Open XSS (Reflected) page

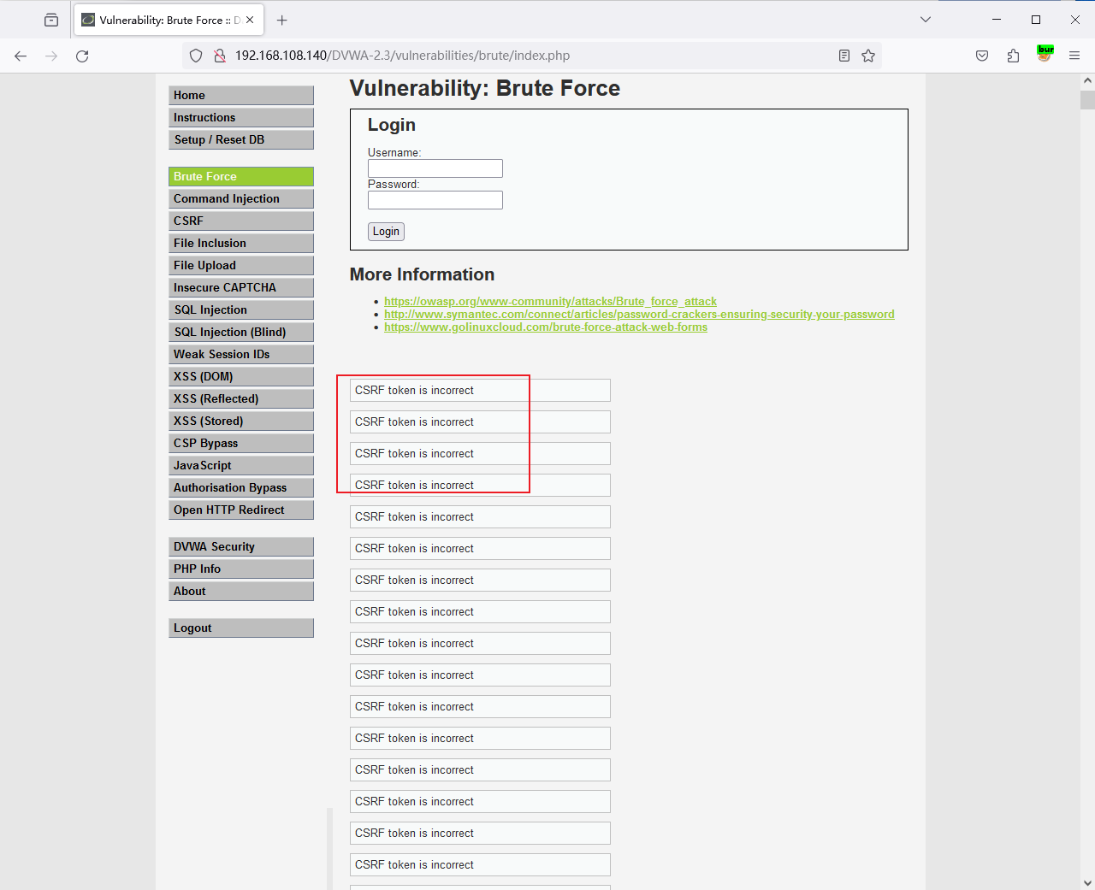[x=241, y=398]
